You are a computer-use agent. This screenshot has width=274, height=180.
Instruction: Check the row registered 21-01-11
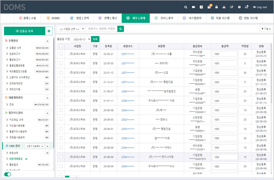pos(61,100)
